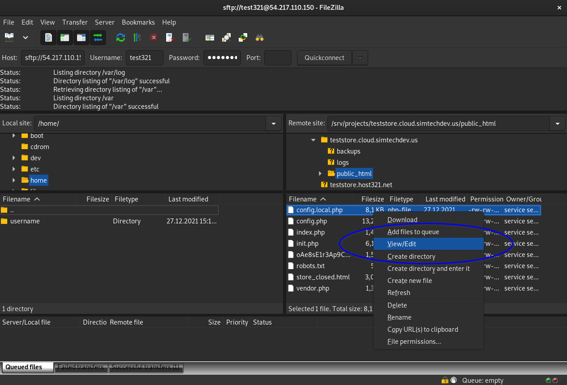Click the file icon beside store_closed.html
This screenshot has width=567, height=385.
pyautogui.click(x=291, y=277)
